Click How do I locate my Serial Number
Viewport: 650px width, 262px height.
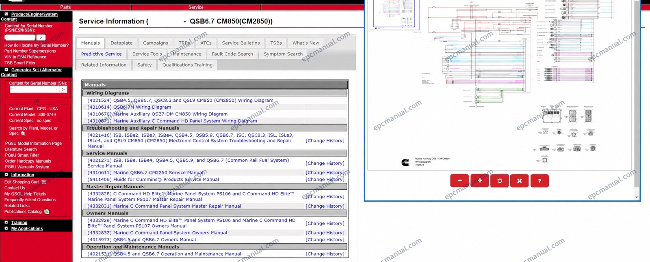coord(37,45)
